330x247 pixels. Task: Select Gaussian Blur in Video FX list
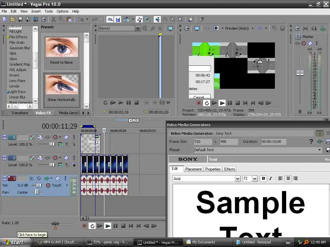(x=20, y=48)
